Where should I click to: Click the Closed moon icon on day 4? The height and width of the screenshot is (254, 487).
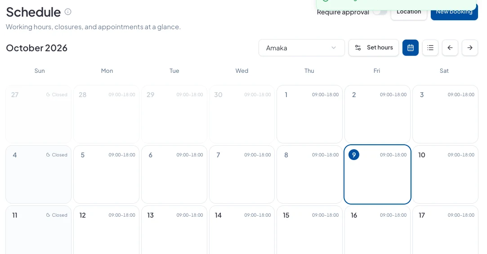(x=48, y=155)
